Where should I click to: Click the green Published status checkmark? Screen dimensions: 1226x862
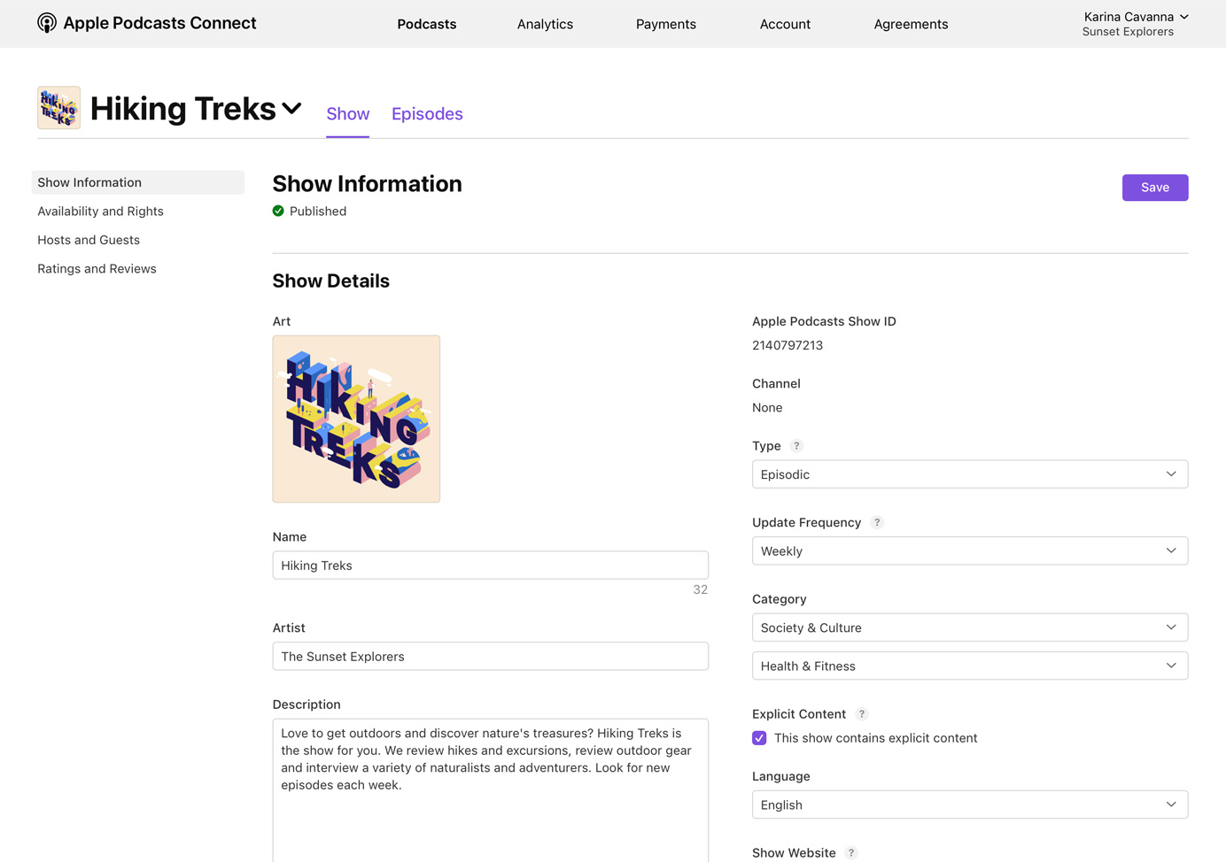coord(278,211)
